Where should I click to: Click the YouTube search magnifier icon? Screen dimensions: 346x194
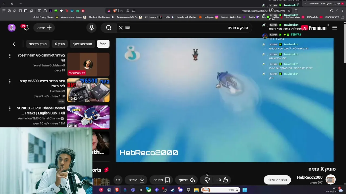pyautogui.click(x=109, y=28)
